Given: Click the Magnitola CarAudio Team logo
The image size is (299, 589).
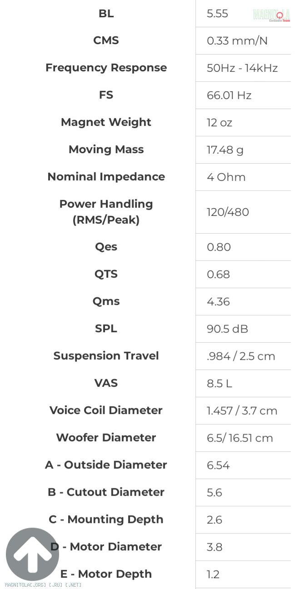Looking at the screenshot, I should 272,15.
